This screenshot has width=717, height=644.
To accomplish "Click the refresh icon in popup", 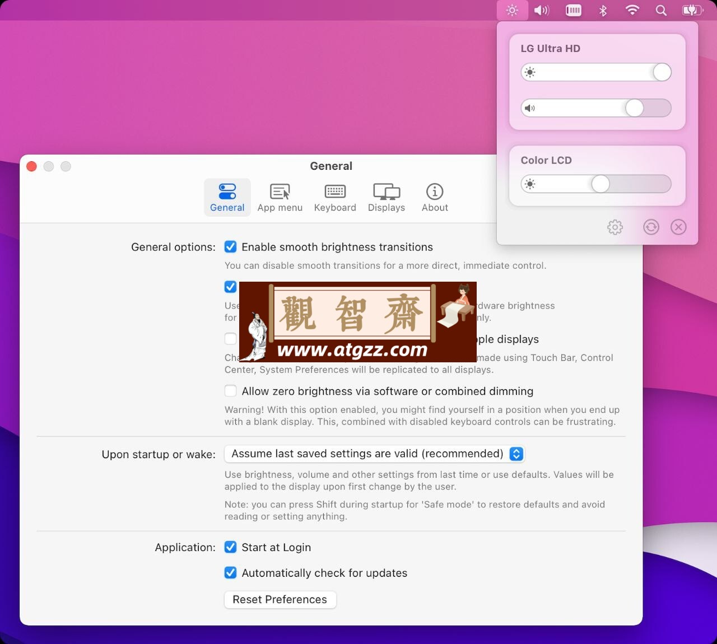I will (x=651, y=227).
